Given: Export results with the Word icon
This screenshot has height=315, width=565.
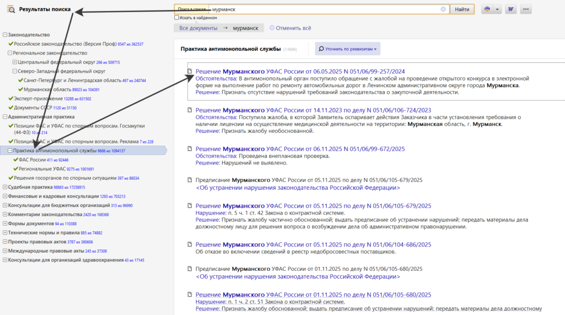Looking at the screenshot, I should click(510, 9).
